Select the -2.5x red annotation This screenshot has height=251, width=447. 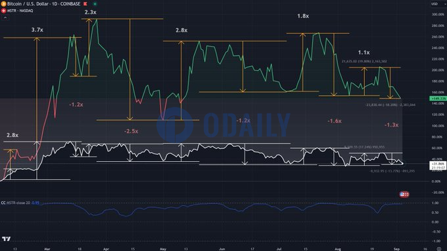click(131, 131)
